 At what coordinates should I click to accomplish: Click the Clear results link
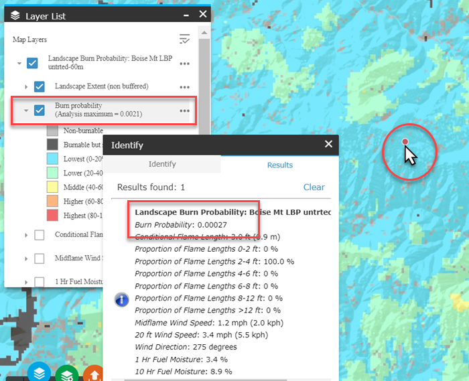(x=314, y=187)
